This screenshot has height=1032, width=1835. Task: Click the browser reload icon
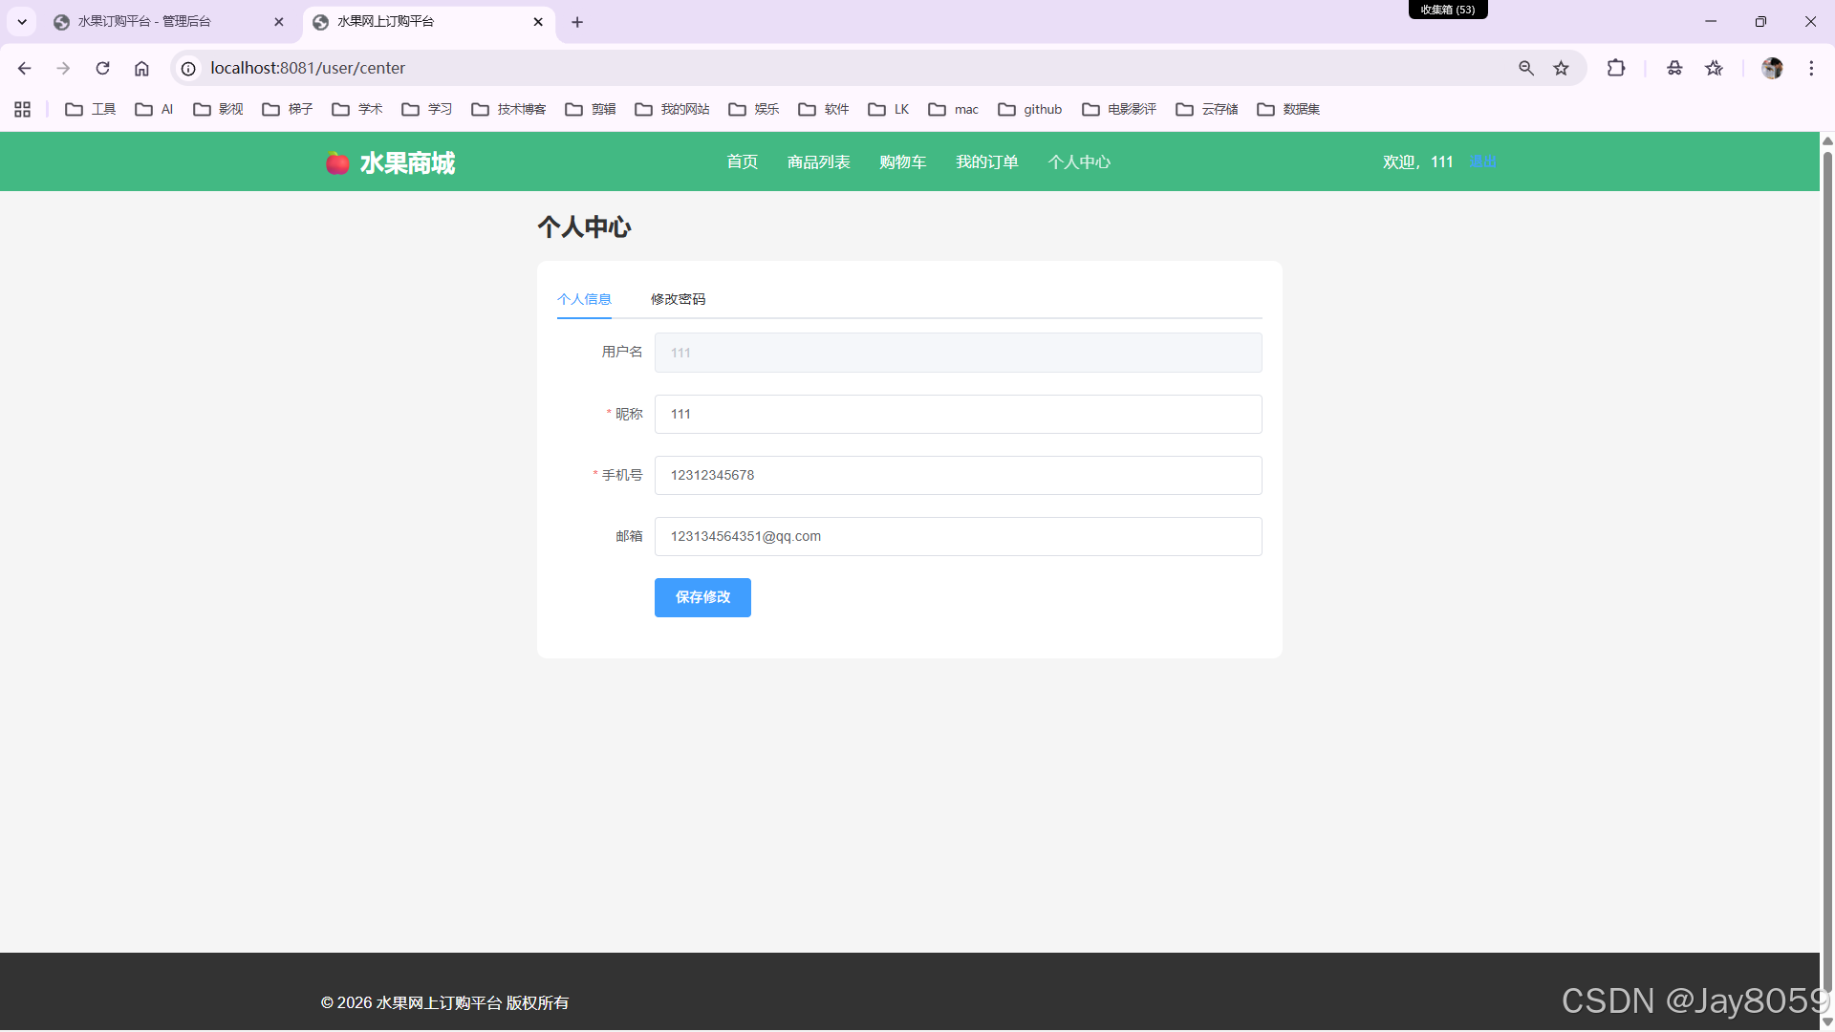pos(102,68)
